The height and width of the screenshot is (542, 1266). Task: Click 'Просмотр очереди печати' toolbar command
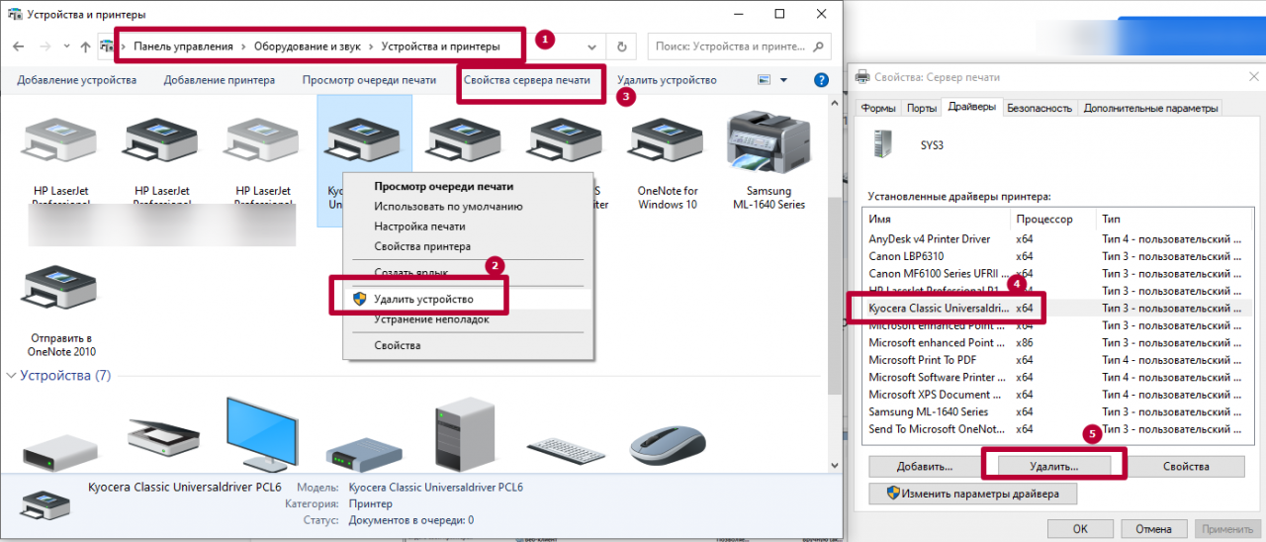pos(369,80)
